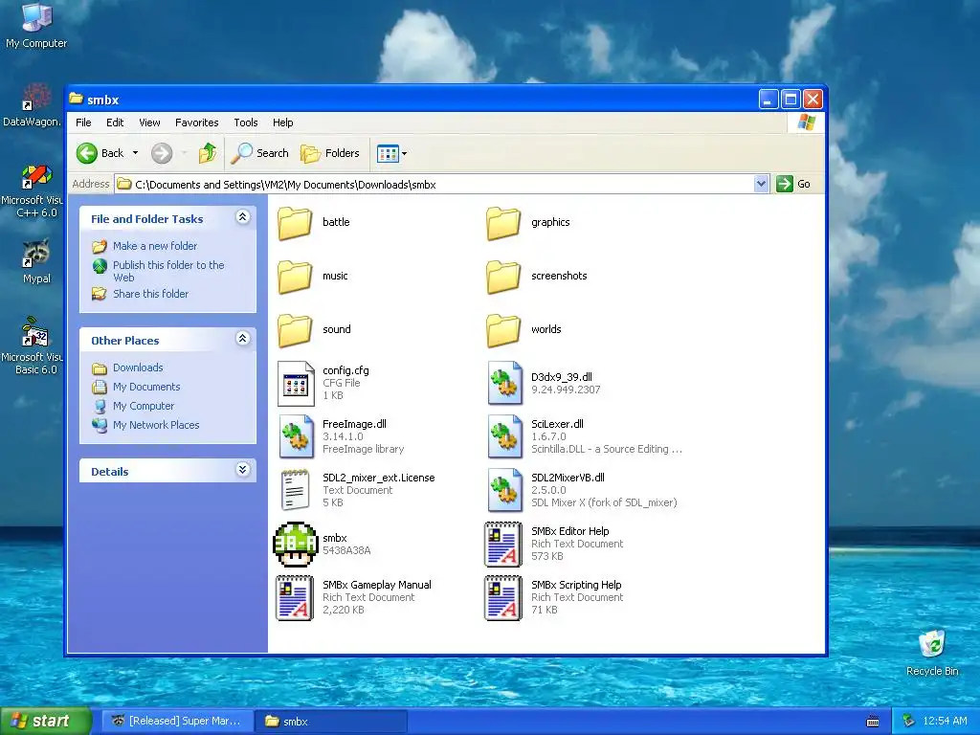Open the Views dropdown arrow
Screen dimensions: 980x735
pos(405,153)
